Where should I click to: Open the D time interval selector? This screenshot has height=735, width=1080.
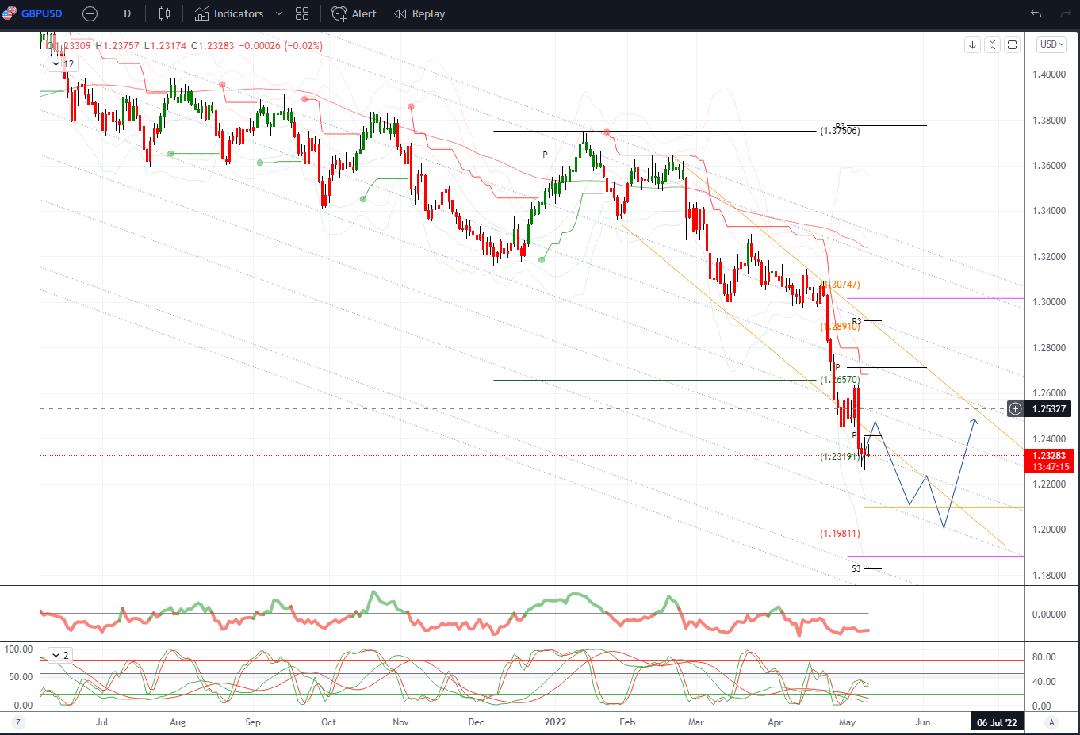127,13
